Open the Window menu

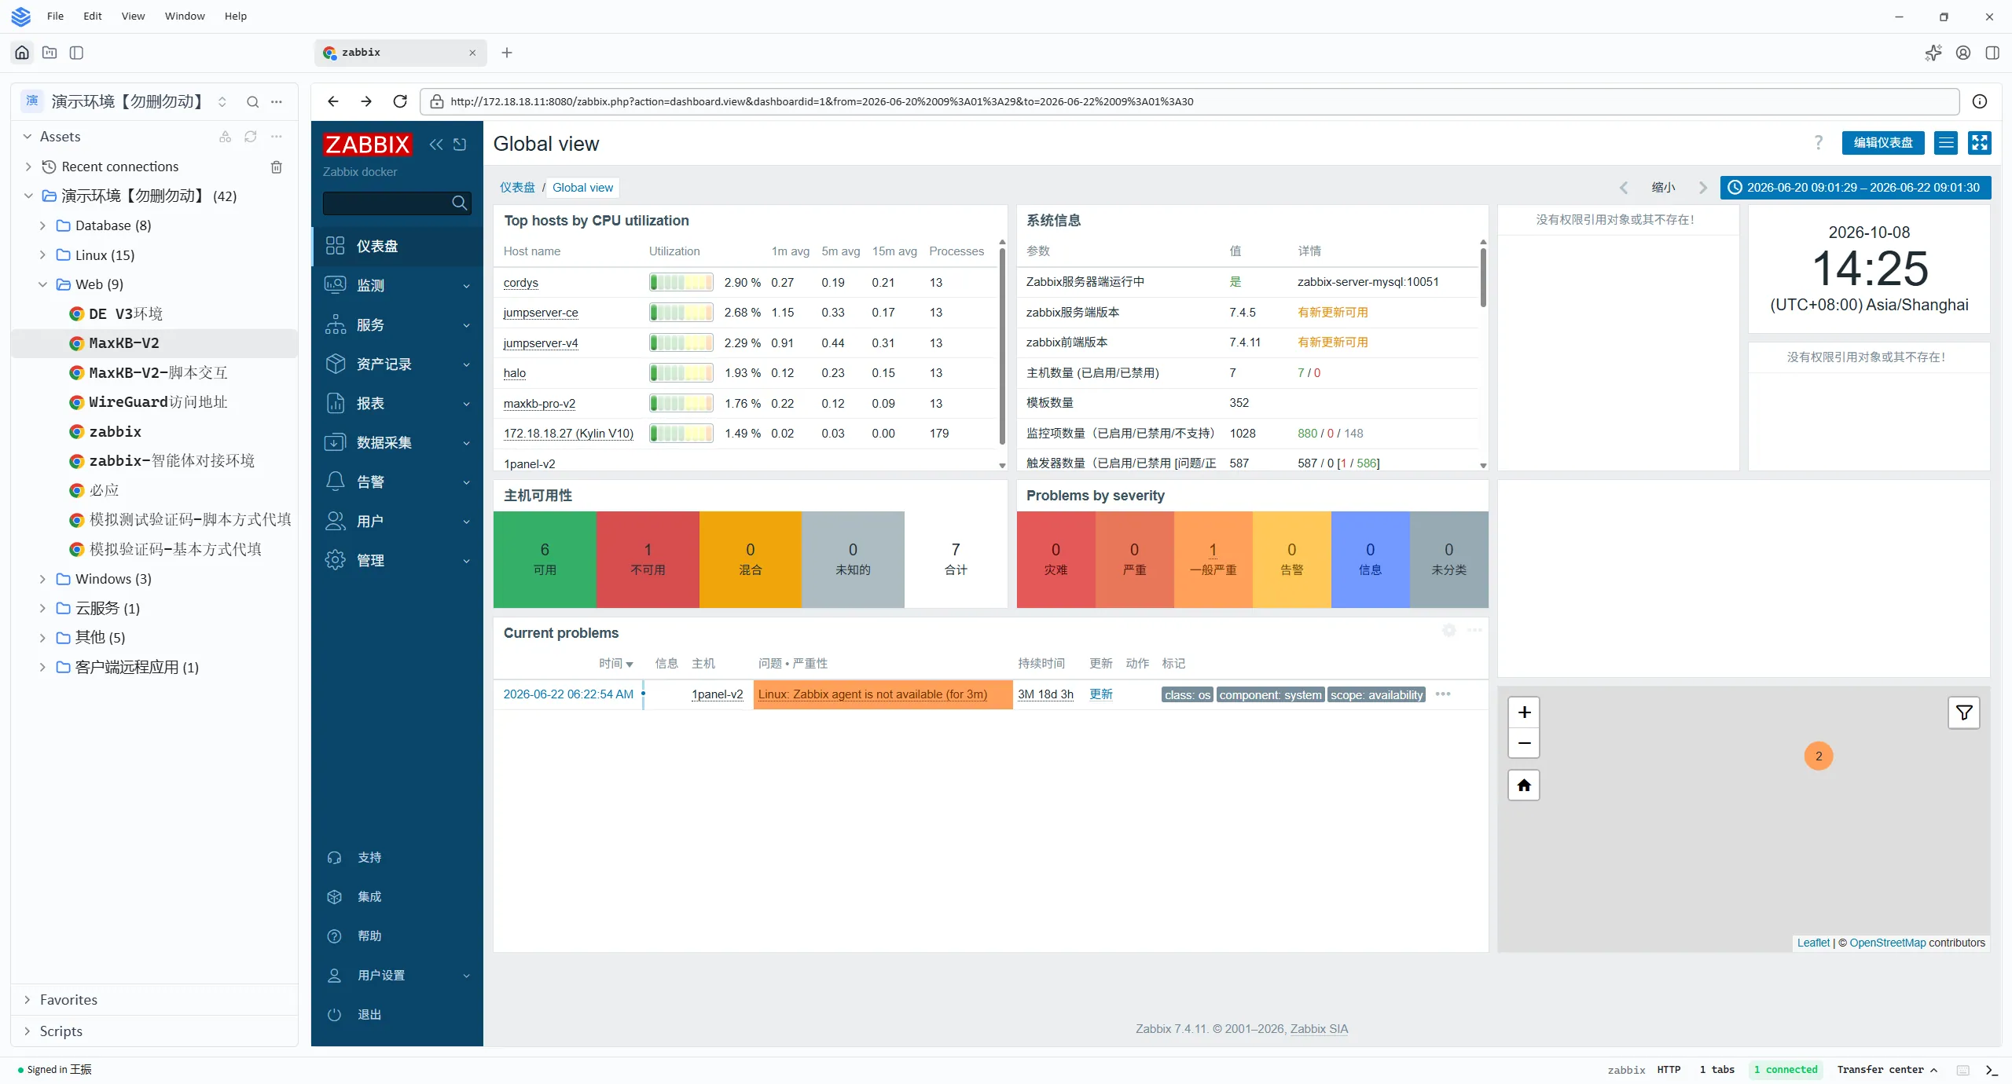(x=185, y=16)
